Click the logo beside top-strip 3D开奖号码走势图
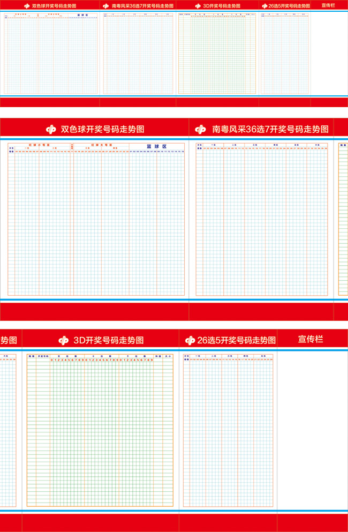Image resolution: width=348 pixels, height=532 pixels. pos(198,6)
